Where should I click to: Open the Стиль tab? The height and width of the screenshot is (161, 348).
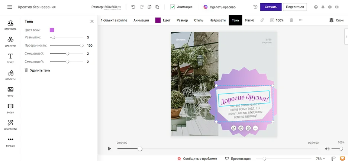coord(199,20)
